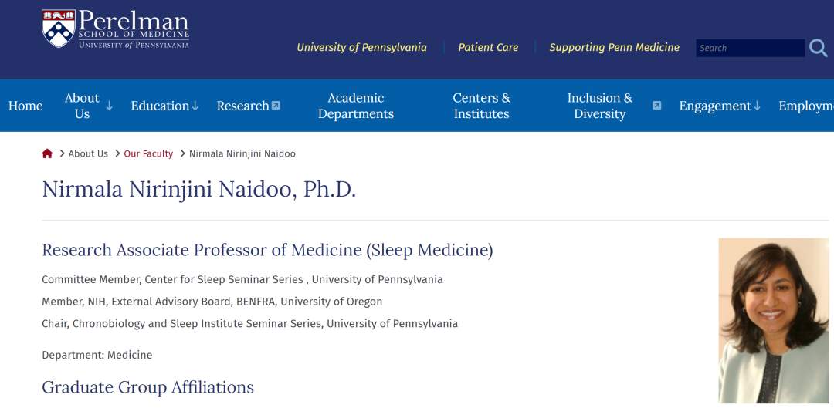Viewport: 834px width, 408px height.
Task: Click the external link icon beside Inclusion & Diversity
Action: pos(656,106)
